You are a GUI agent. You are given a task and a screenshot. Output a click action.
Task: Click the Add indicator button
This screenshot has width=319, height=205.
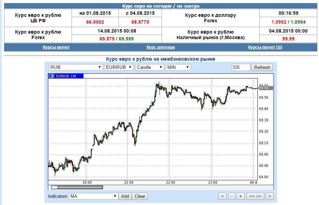125,196
